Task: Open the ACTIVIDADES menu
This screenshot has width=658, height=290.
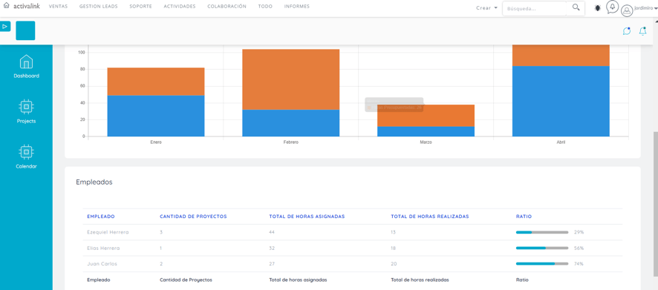Action: pos(180,7)
